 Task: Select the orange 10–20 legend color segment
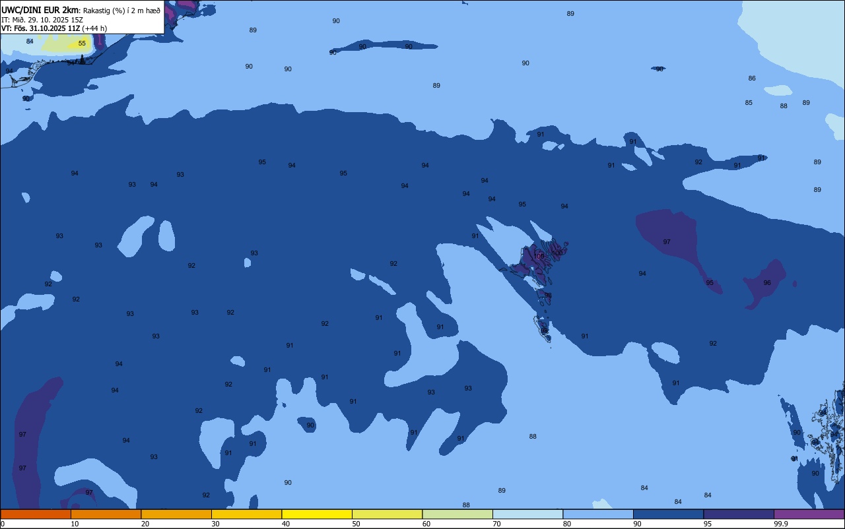tap(106, 514)
